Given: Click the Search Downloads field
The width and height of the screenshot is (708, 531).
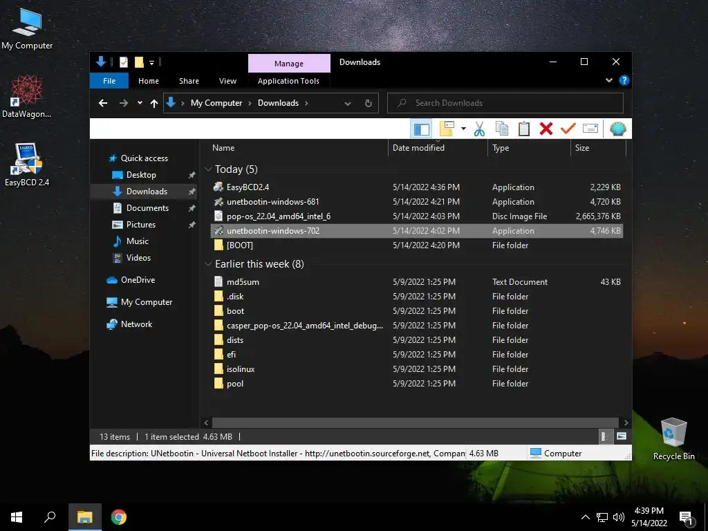Looking at the screenshot, I should click(x=505, y=103).
